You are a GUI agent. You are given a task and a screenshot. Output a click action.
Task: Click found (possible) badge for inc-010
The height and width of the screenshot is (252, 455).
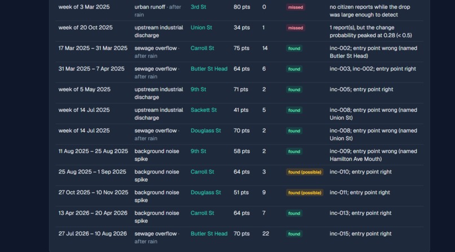coord(305,172)
